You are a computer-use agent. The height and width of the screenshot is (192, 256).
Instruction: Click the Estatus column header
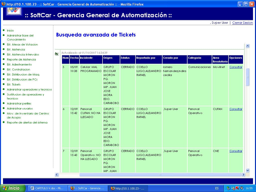[128, 59]
